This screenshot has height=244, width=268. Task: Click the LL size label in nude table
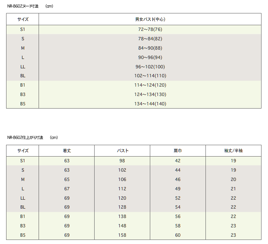click(23, 67)
